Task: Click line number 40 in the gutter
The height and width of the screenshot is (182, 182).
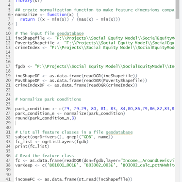Action: [x=8, y=175]
